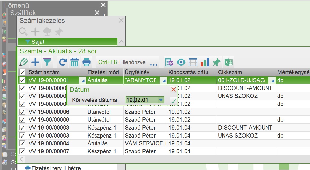Click printer icon beside Fizetési terv 1 hétre
Image resolution: width=310 pixels, height=170 pixels.
[28, 168]
